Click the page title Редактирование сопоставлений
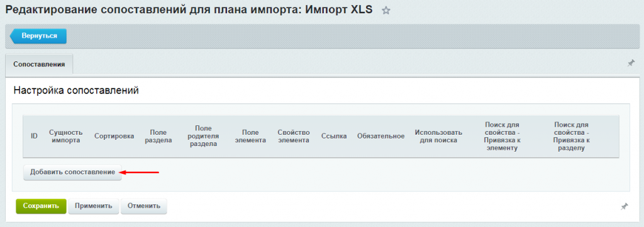 coord(189,10)
